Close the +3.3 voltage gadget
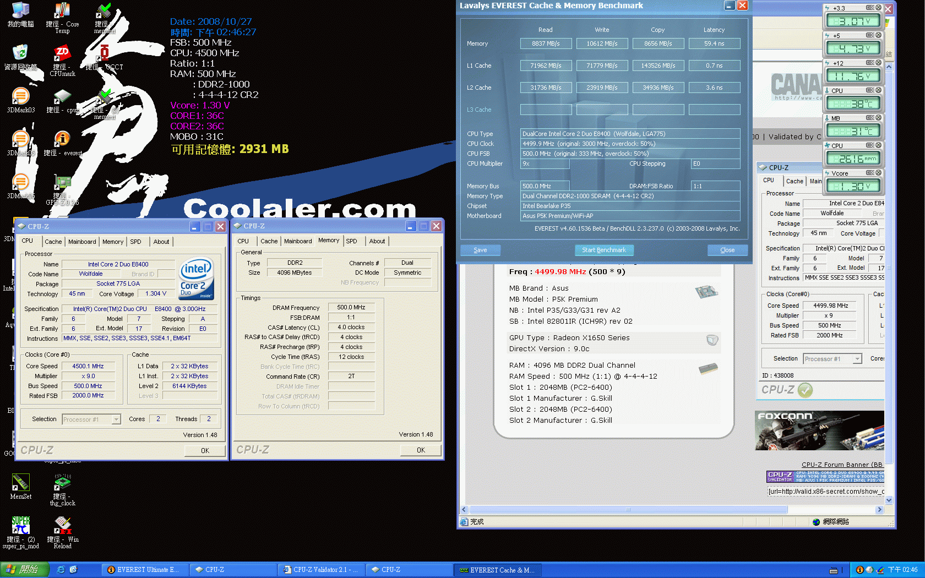Image resolution: width=925 pixels, height=578 pixels. pos(879,8)
